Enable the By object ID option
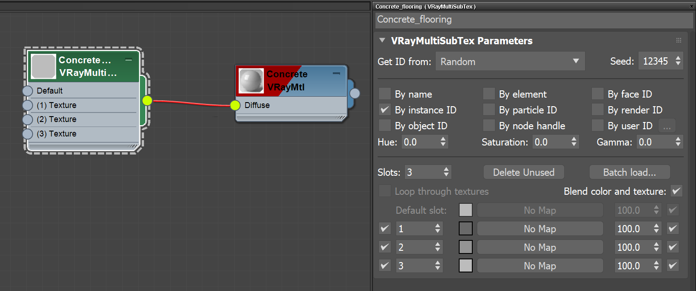The image size is (696, 291). pos(384,126)
